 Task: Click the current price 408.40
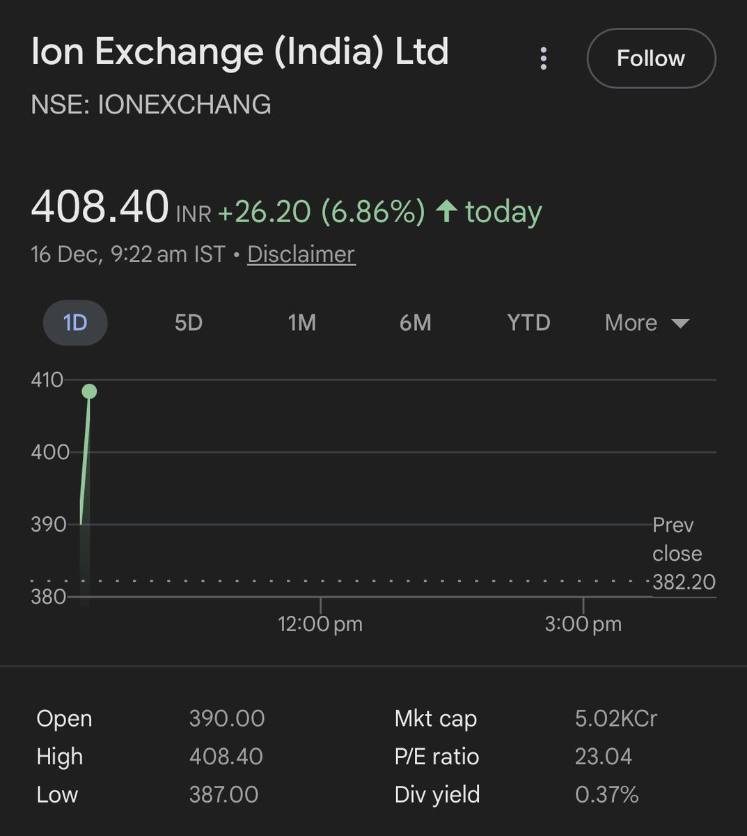click(100, 207)
